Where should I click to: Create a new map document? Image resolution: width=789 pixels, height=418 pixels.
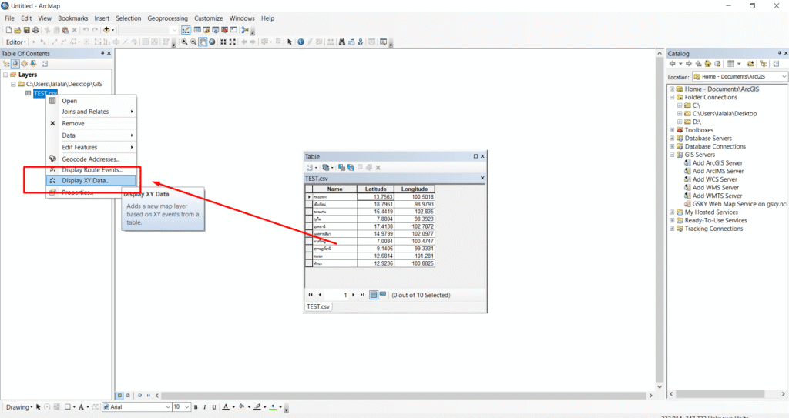[x=8, y=30]
